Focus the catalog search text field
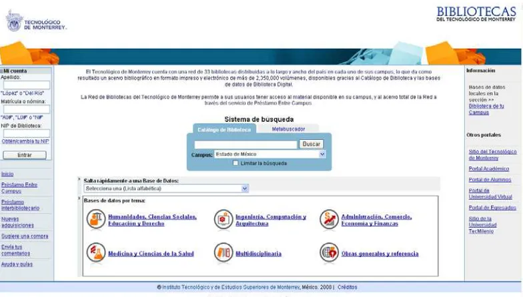 tap(245, 145)
